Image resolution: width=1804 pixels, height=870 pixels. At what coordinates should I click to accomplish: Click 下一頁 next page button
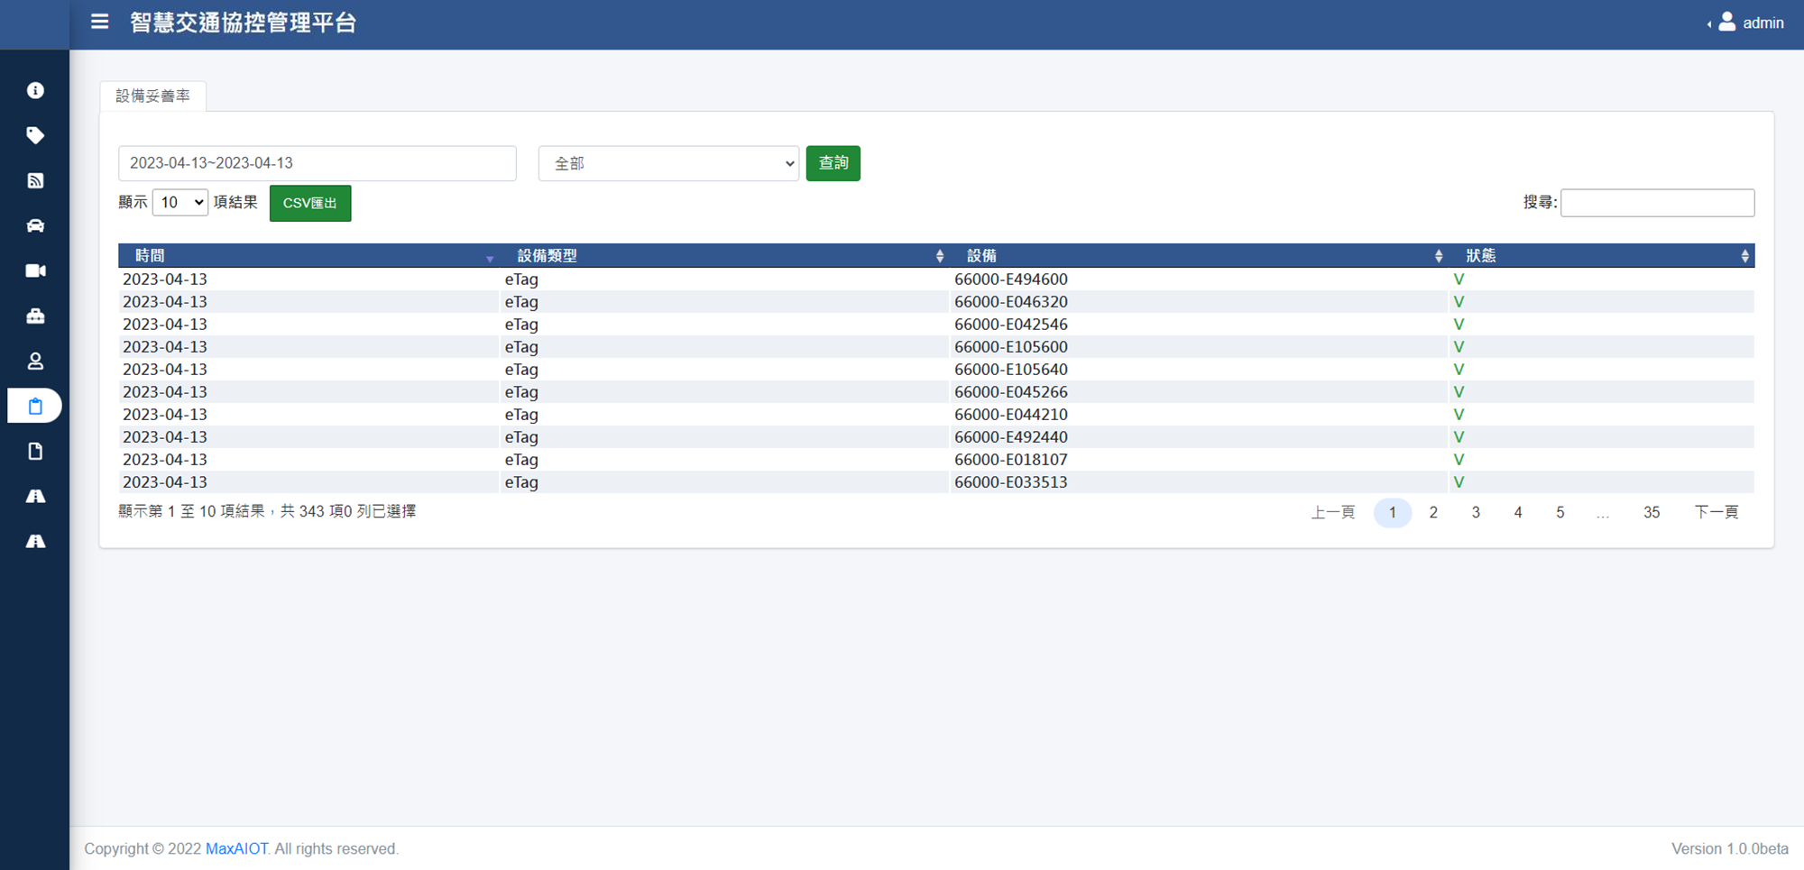point(1717,512)
